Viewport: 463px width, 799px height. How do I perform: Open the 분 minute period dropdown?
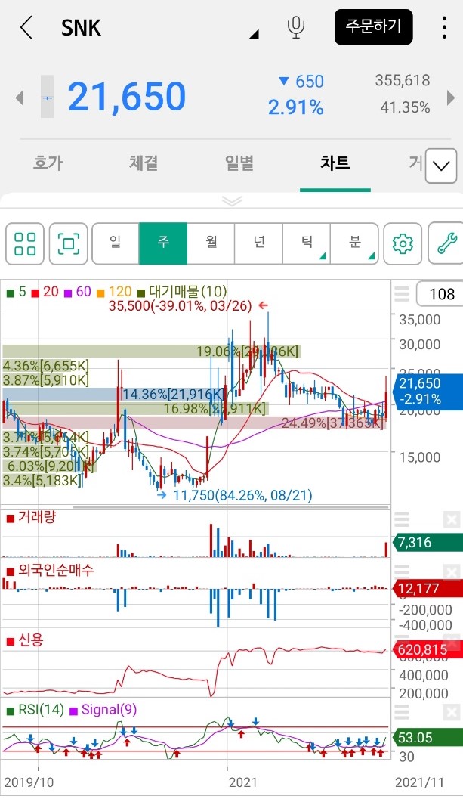[354, 243]
